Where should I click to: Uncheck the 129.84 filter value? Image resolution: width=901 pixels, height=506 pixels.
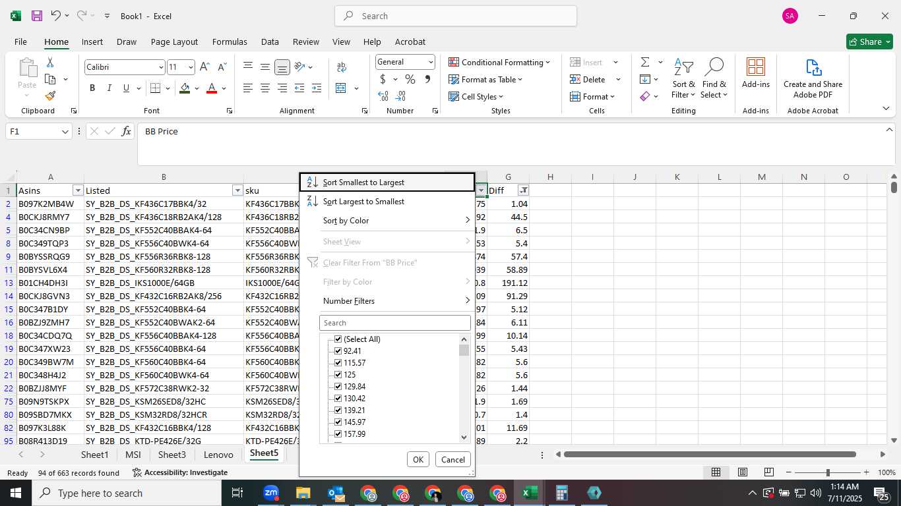point(338,387)
